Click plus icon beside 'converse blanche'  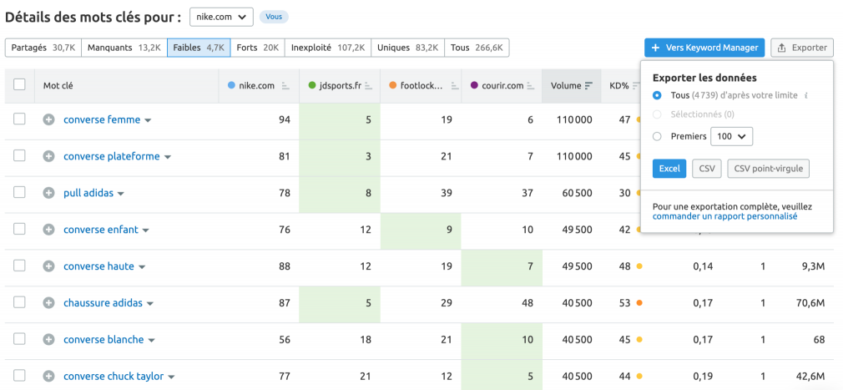tap(49, 339)
